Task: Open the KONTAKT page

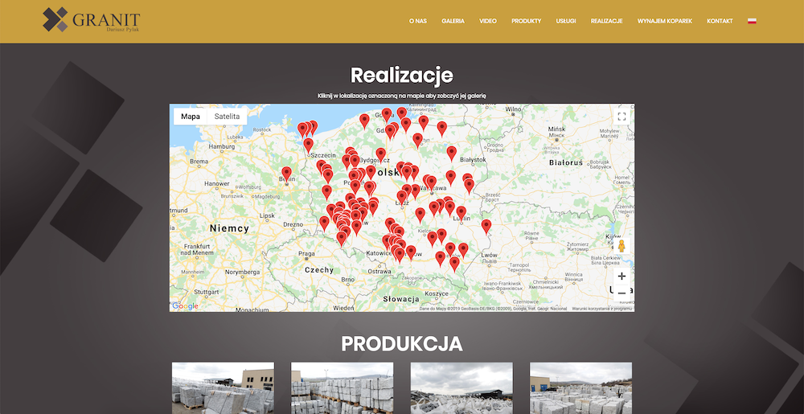Action: click(x=720, y=21)
